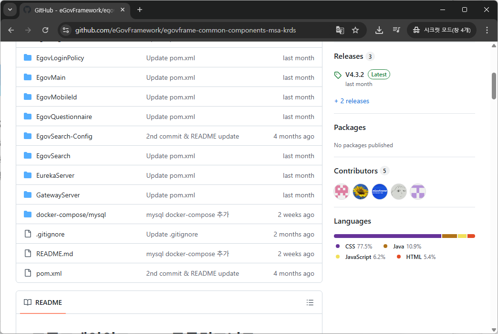Click the Incognito mode indicator button
498x334 pixels.
point(442,30)
